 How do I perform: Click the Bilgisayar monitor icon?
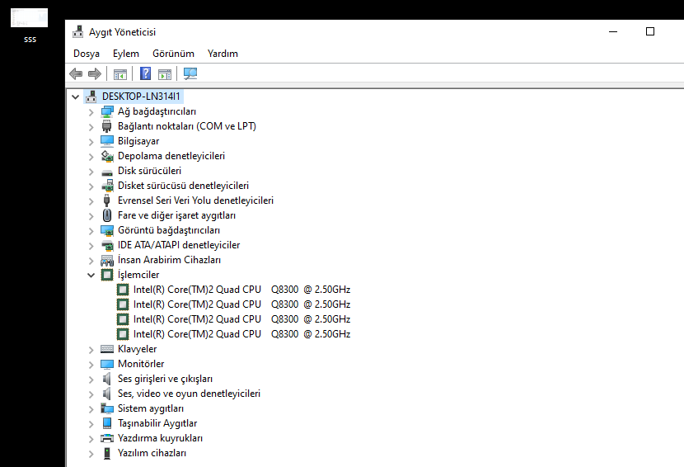[x=107, y=140]
